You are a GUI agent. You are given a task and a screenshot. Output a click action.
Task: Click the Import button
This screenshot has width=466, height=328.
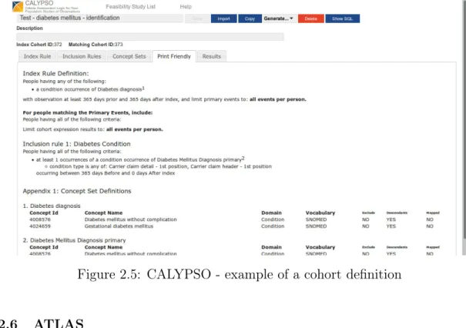pyautogui.click(x=224, y=18)
